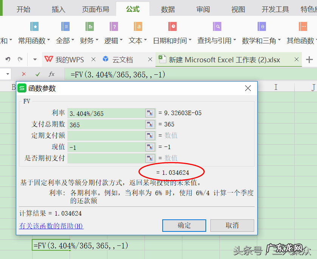Click the 是否期初支付 input field
This screenshot has width=317, height=259.
[106, 158]
